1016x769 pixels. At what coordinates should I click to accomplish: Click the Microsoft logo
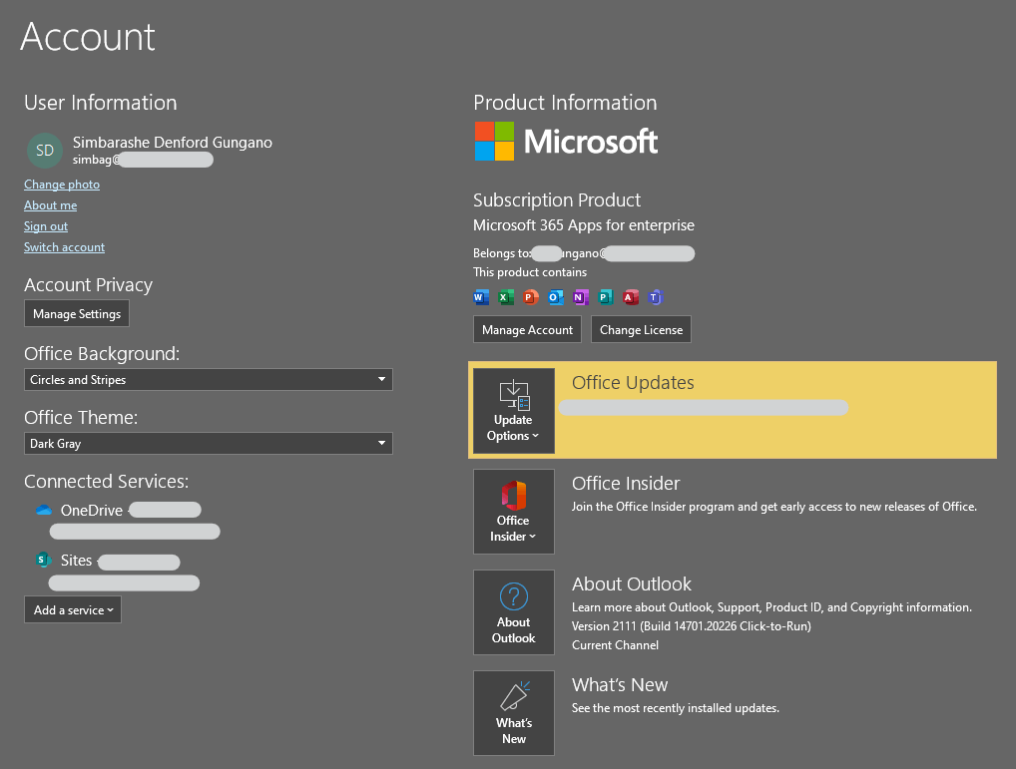coord(566,141)
